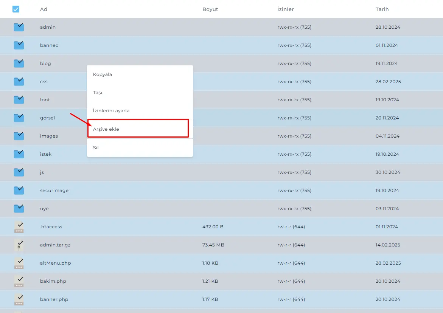
Task: Click the date 14.02.2025 of admin.tar.gz
Action: coord(388,245)
